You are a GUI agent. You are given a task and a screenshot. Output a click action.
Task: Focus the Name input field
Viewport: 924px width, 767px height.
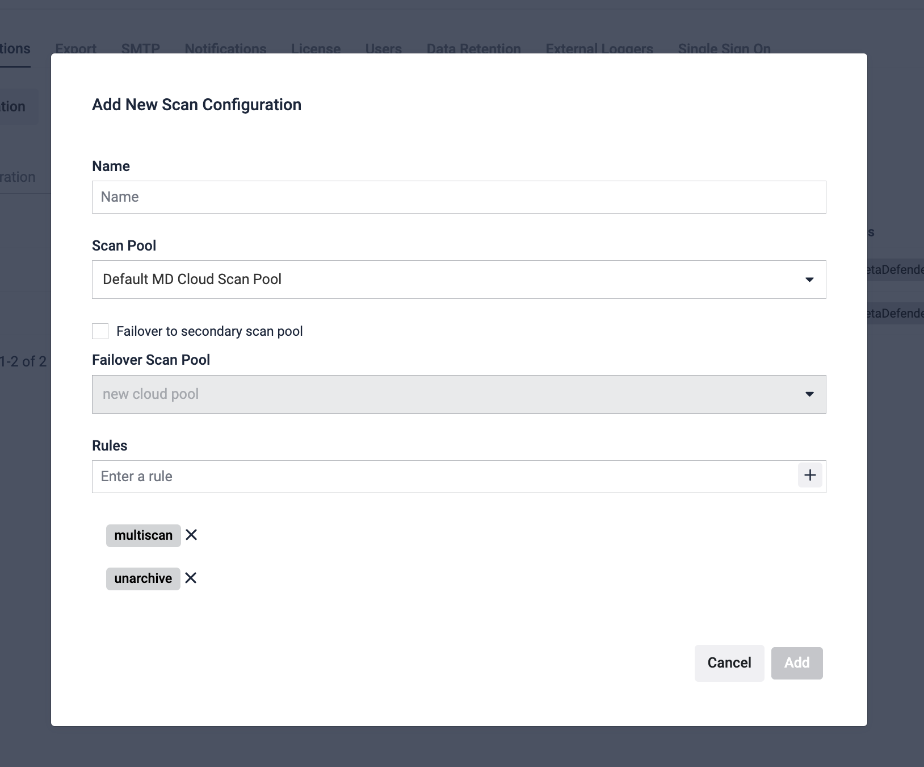click(459, 197)
